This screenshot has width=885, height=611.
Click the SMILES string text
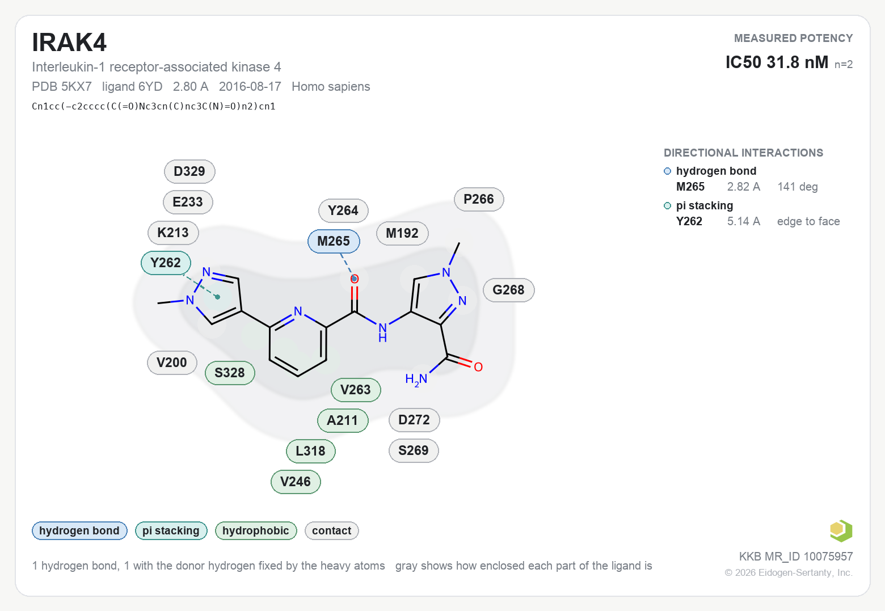[154, 106]
